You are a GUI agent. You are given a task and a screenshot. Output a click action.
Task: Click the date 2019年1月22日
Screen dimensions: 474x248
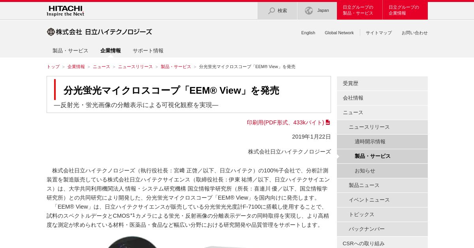(311, 137)
